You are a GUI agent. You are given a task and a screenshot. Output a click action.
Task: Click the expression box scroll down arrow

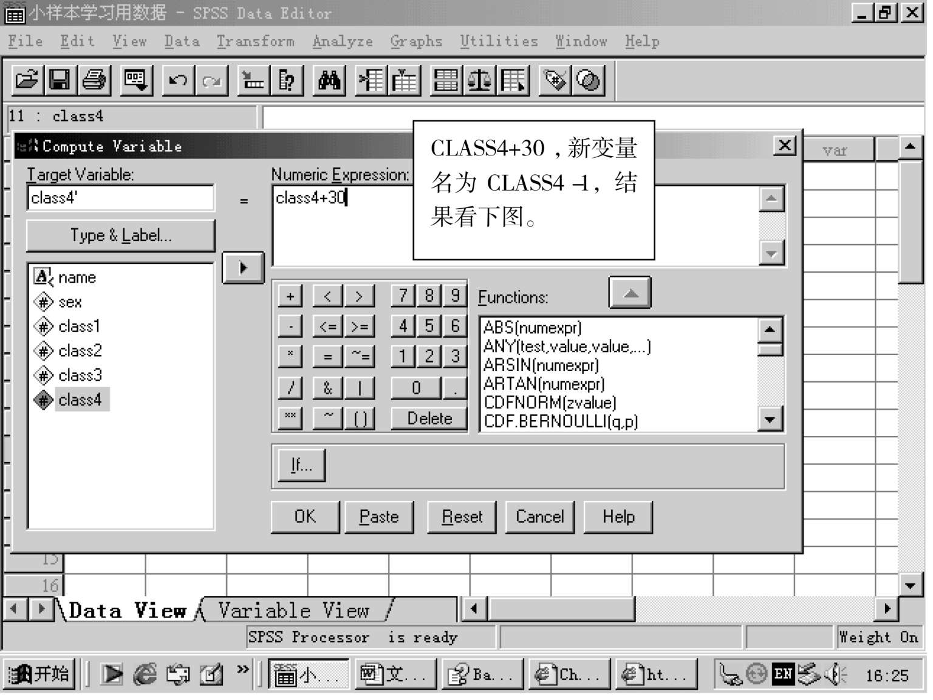pyautogui.click(x=771, y=253)
